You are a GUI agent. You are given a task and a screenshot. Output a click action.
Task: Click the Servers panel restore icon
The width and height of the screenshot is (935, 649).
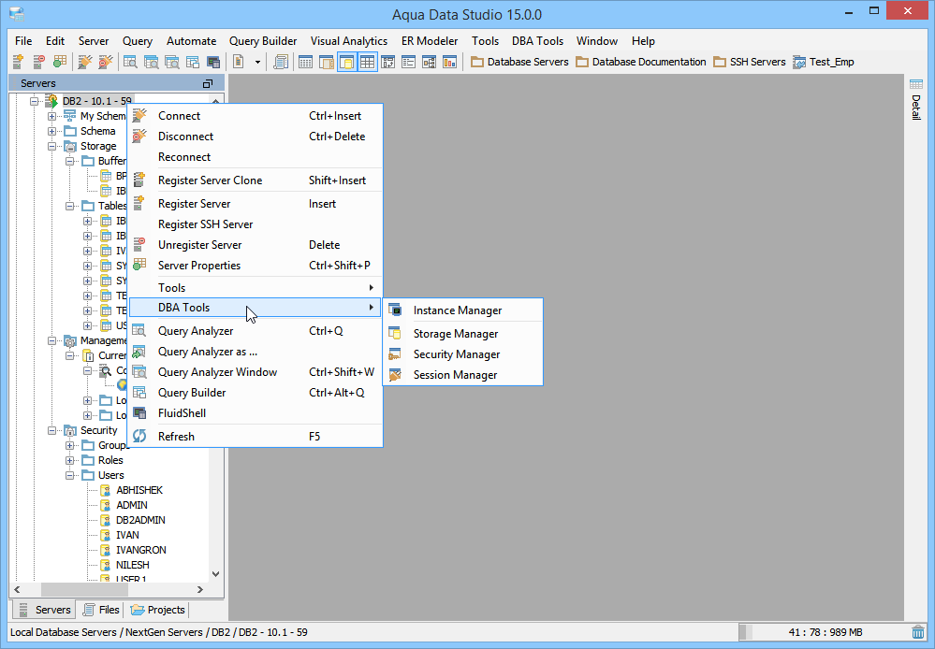(208, 83)
